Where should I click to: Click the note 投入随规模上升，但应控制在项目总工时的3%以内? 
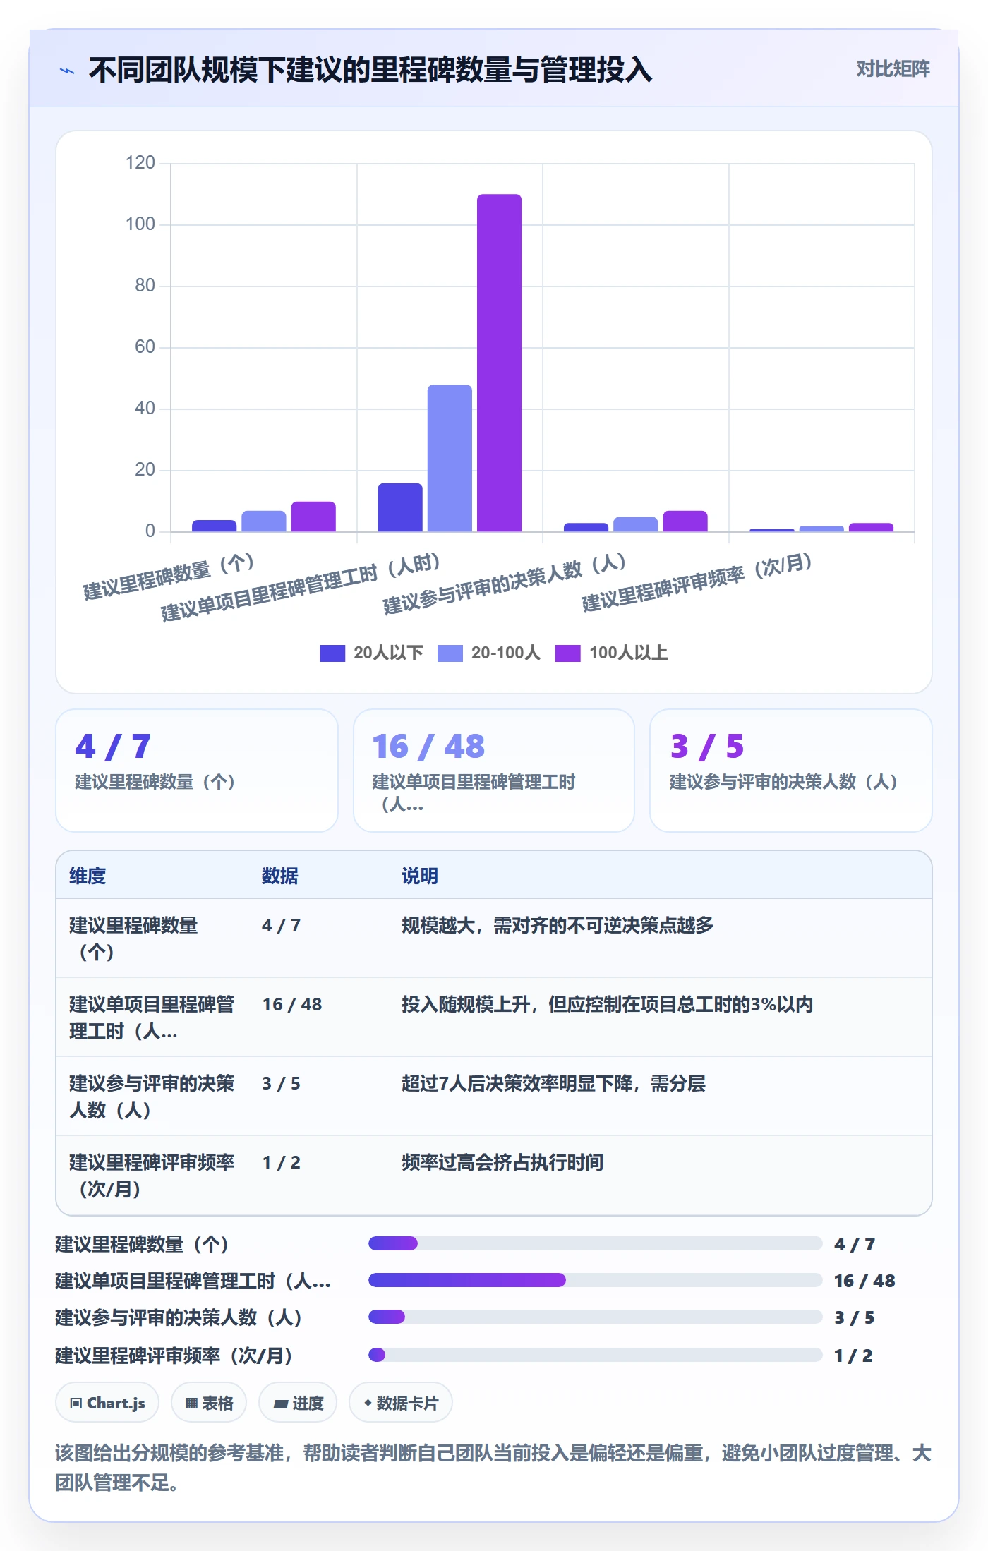coord(608,1004)
